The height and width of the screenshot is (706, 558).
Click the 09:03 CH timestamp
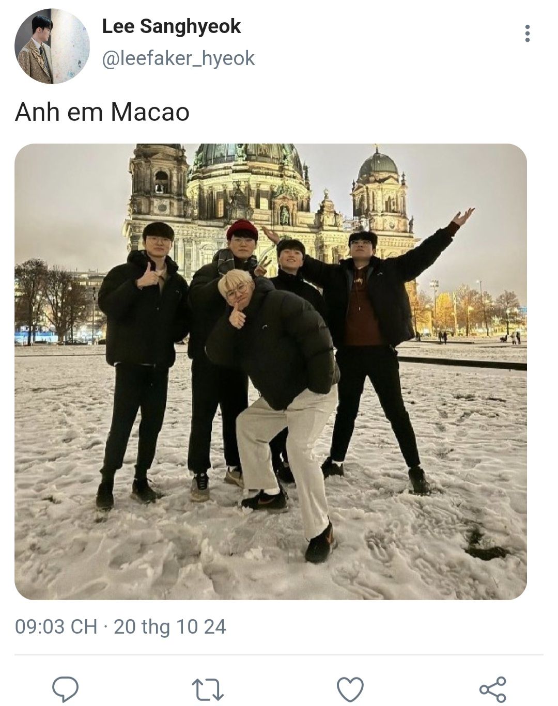[x=56, y=626]
